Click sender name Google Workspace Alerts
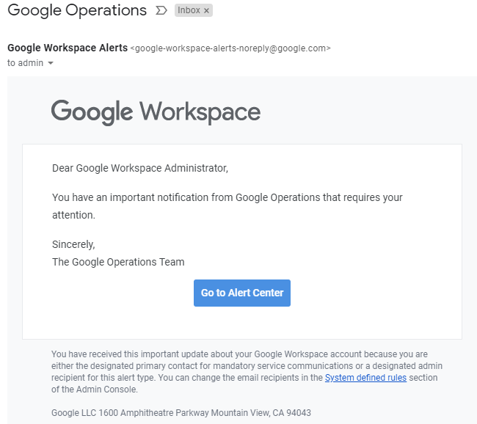Image resolution: width=477 pixels, height=424 pixels. tap(68, 48)
